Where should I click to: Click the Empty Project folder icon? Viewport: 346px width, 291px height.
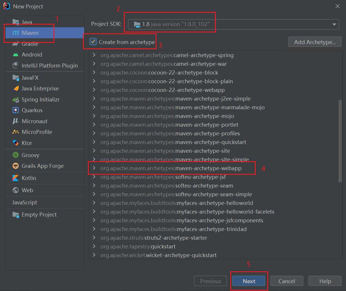point(16,214)
